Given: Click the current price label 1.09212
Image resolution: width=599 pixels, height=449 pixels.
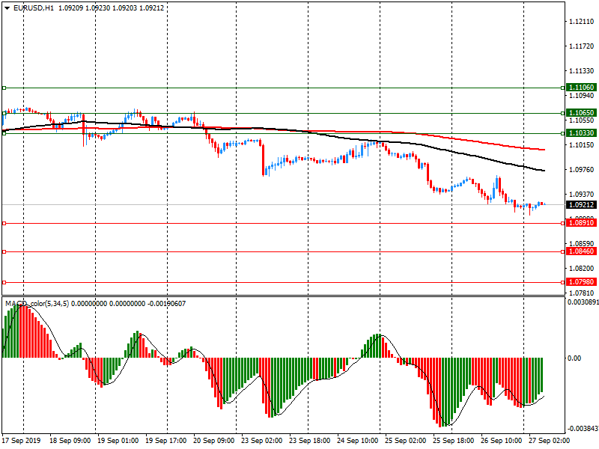Looking at the screenshot, I should click(581, 204).
